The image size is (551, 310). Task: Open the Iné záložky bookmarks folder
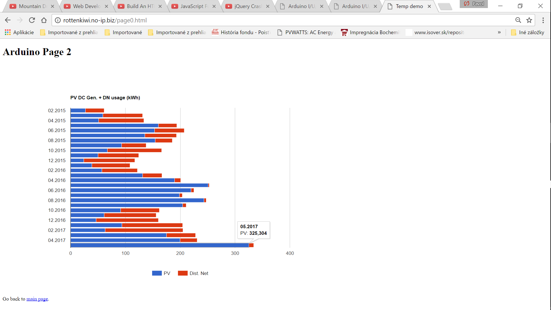pos(527,32)
